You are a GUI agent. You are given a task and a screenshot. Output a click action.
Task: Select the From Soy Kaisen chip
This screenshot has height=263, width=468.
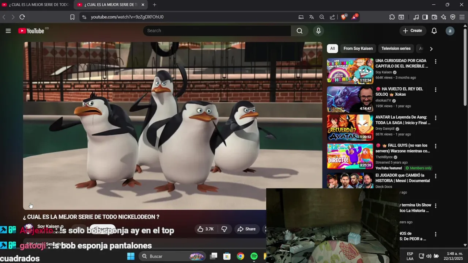tap(358, 49)
